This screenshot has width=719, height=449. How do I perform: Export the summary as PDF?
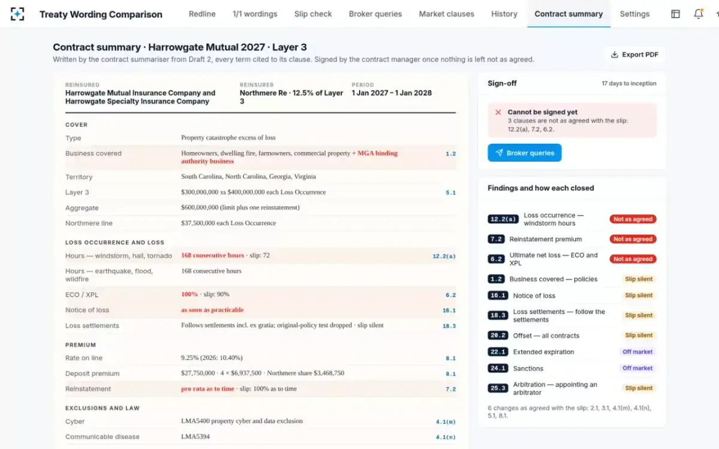pos(635,54)
